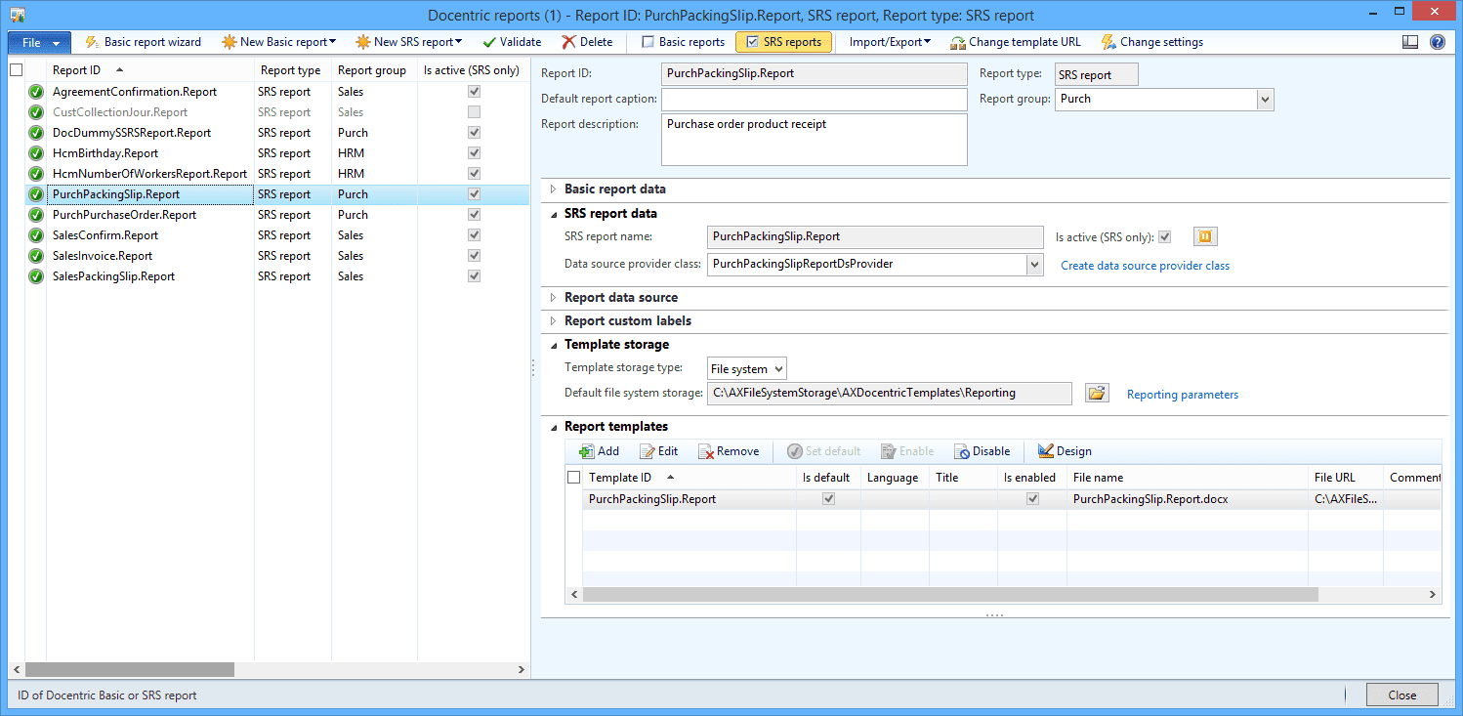The image size is (1463, 716).
Task: Open the New Basic report dropdown
Action: 279,42
